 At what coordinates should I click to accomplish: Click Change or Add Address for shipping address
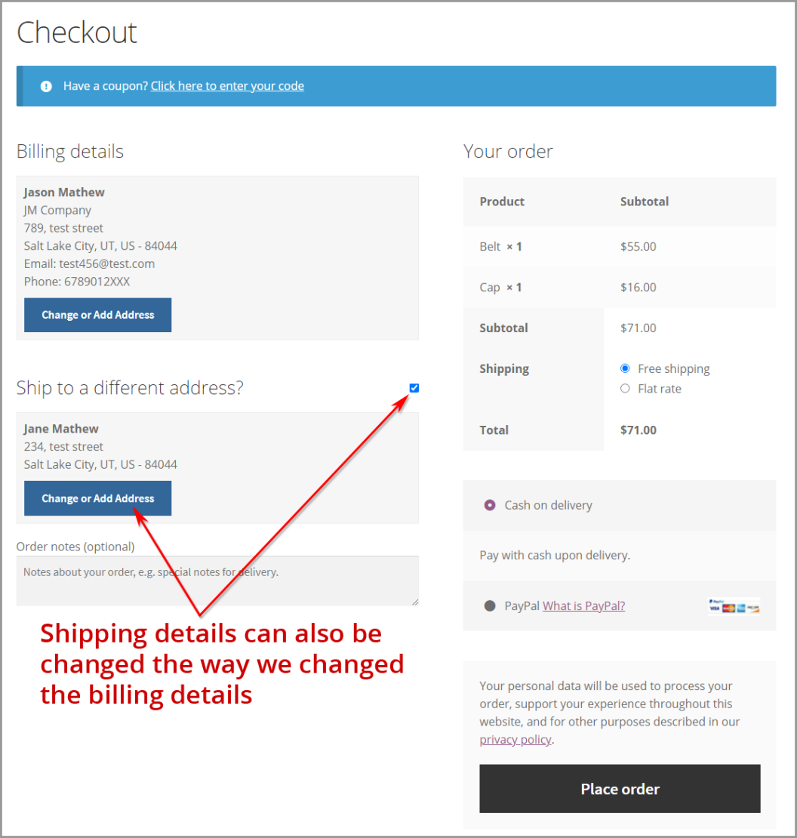[x=97, y=498]
